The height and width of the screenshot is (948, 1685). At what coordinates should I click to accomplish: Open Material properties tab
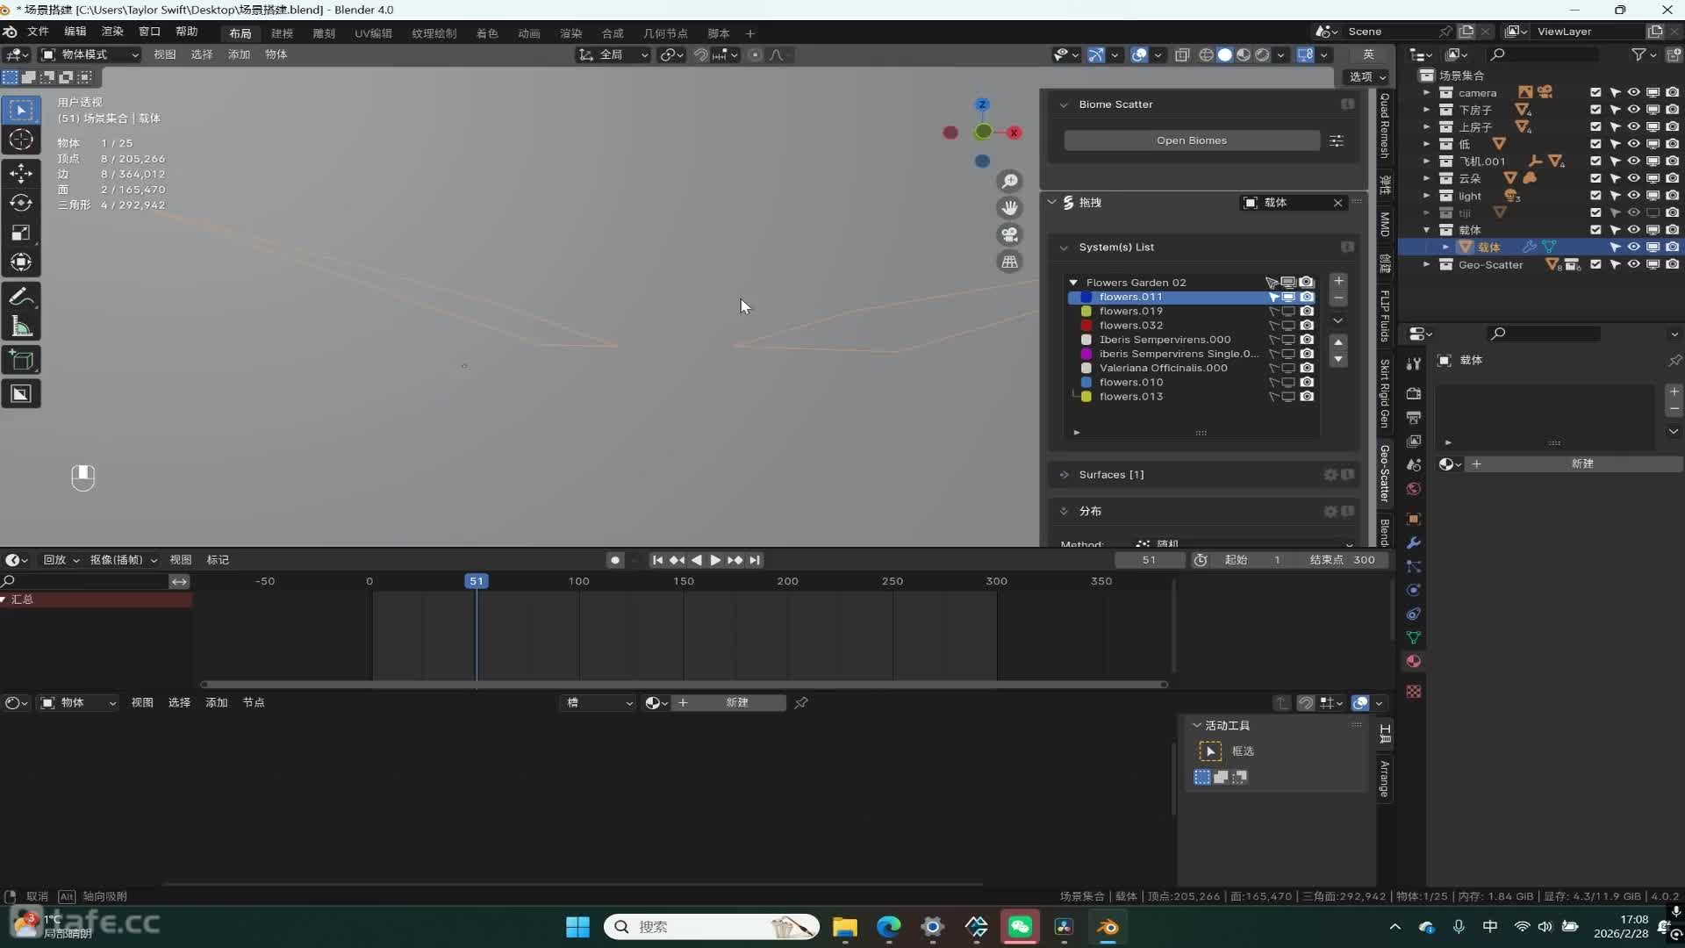[x=1413, y=662]
